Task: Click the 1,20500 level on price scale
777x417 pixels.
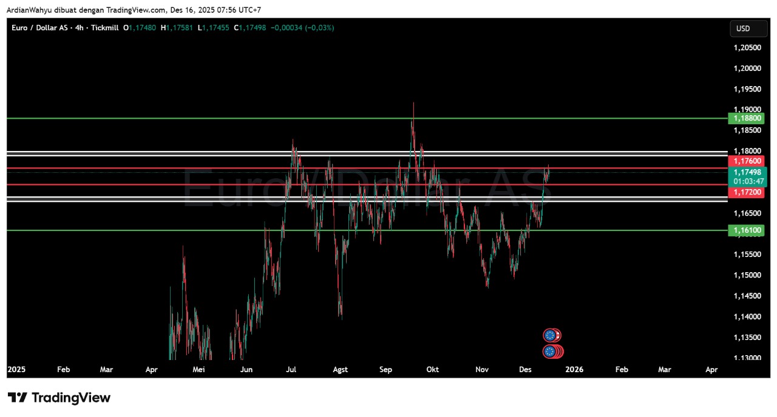Action: [747, 47]
